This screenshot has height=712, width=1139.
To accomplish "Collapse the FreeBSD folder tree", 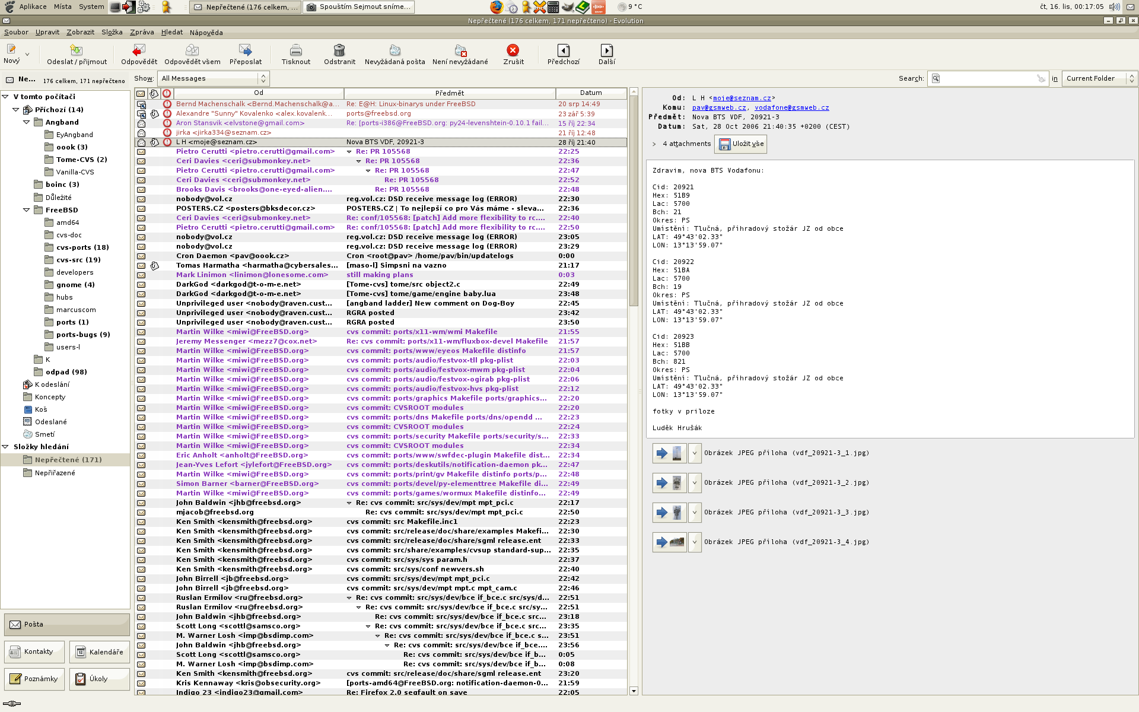I will point(27,210).
